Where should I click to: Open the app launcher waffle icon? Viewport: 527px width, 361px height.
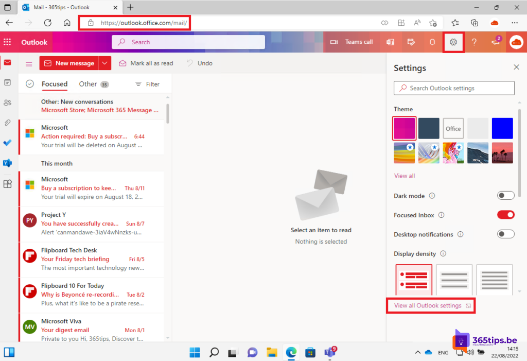[x=7, y=42]
